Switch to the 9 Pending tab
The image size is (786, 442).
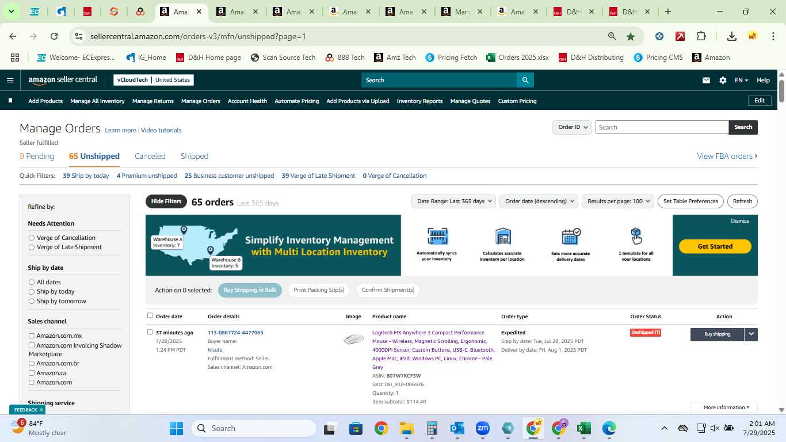[37, 156]
